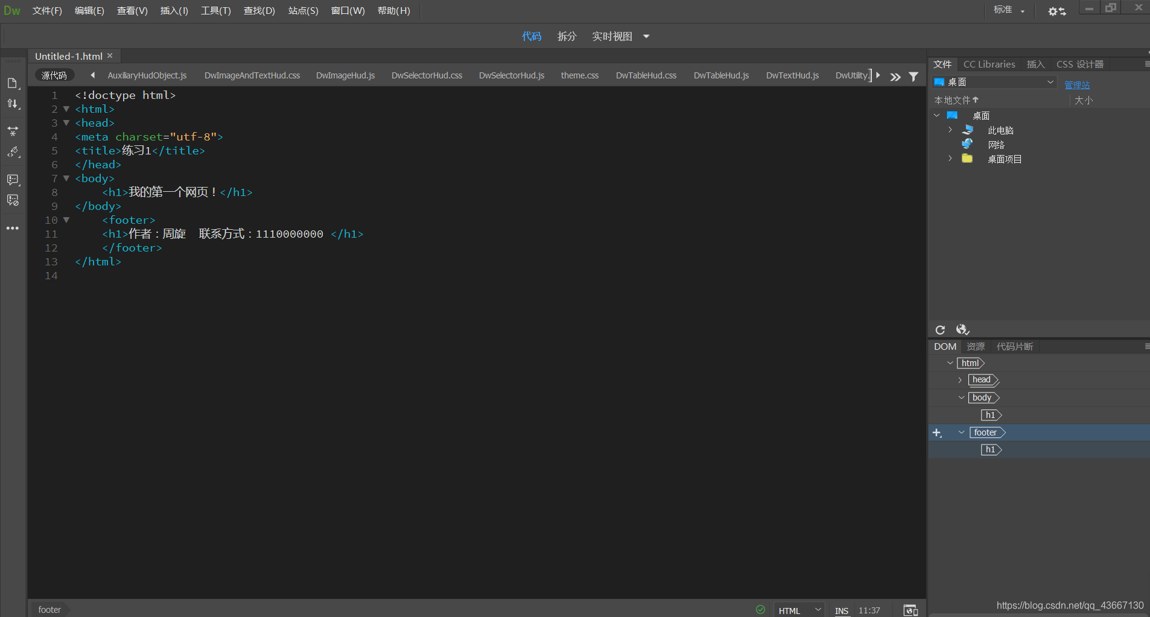Open the 查看(V) menu

132,11
